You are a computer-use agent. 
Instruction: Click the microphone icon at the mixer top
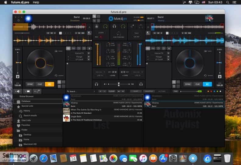coord(132,26)
